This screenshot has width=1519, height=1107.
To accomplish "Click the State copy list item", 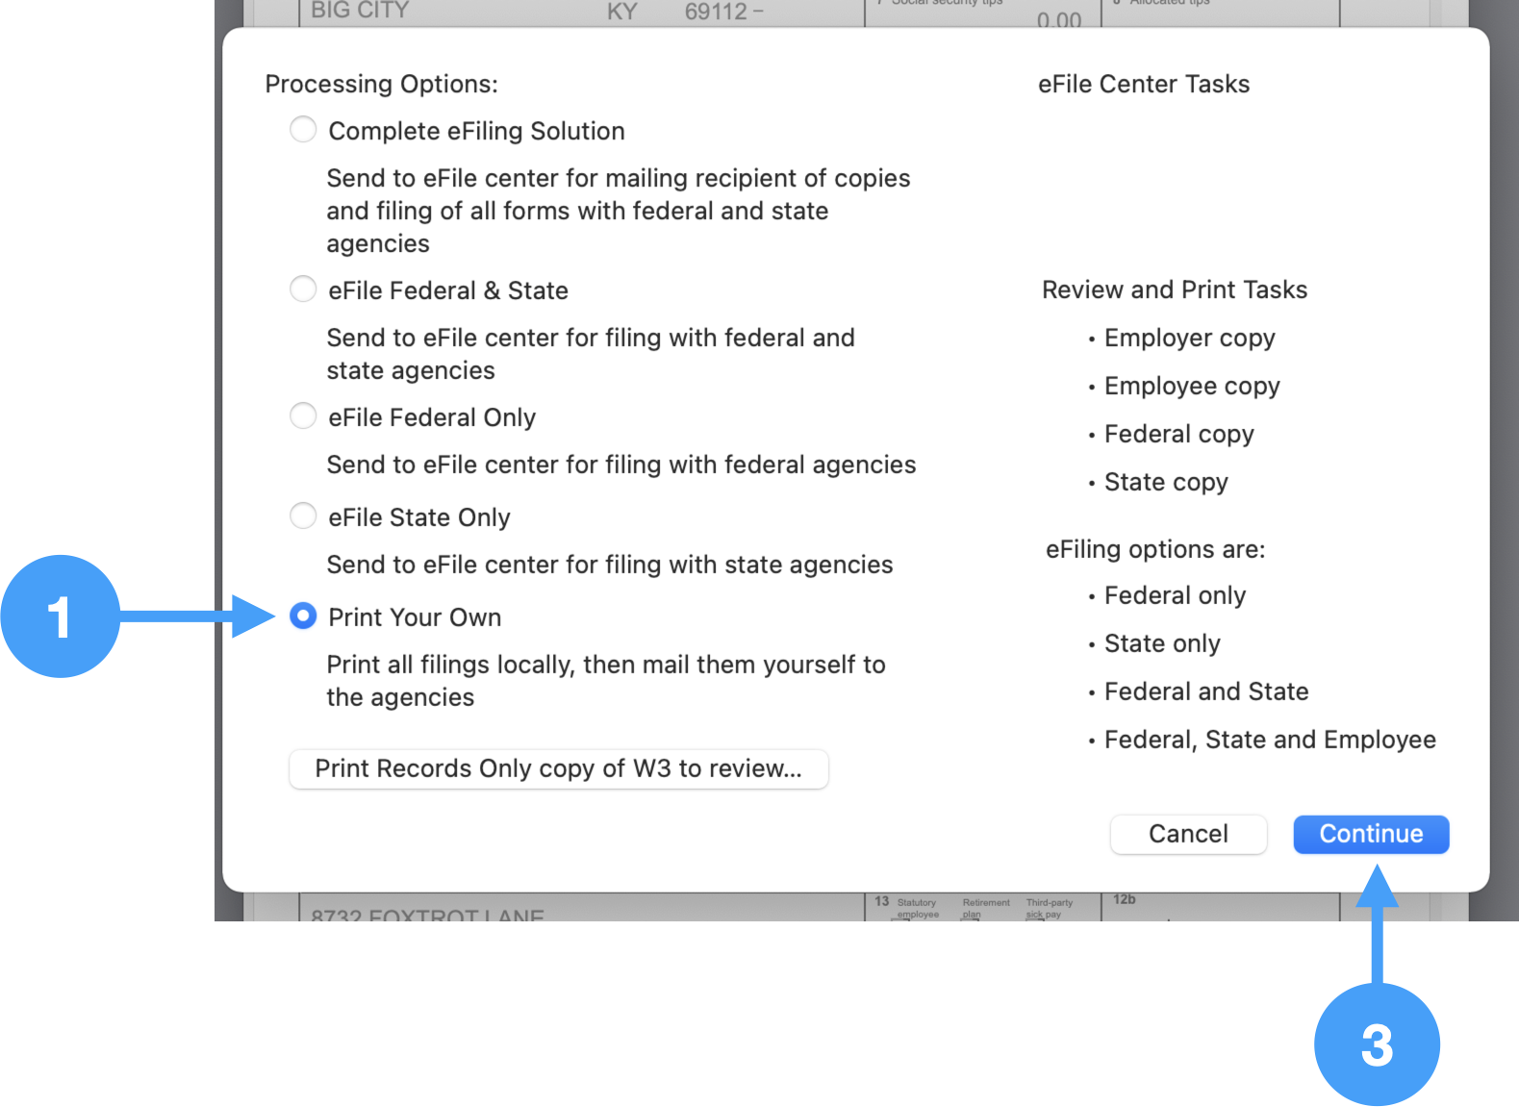I will [1166, 483].
